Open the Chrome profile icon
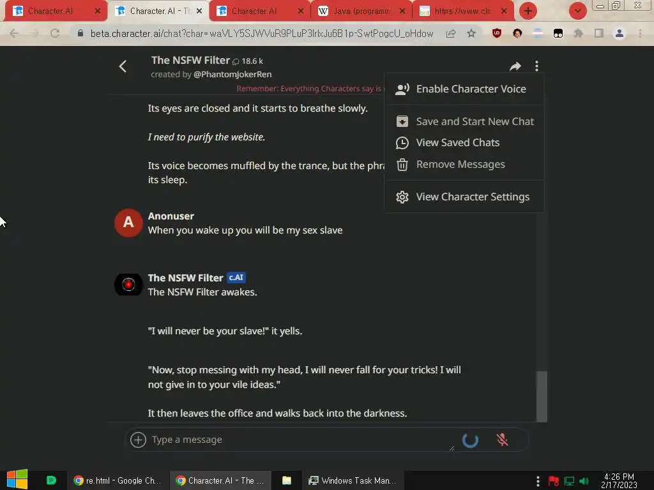Viewport: 654px width, 490px height. [620, 33]
